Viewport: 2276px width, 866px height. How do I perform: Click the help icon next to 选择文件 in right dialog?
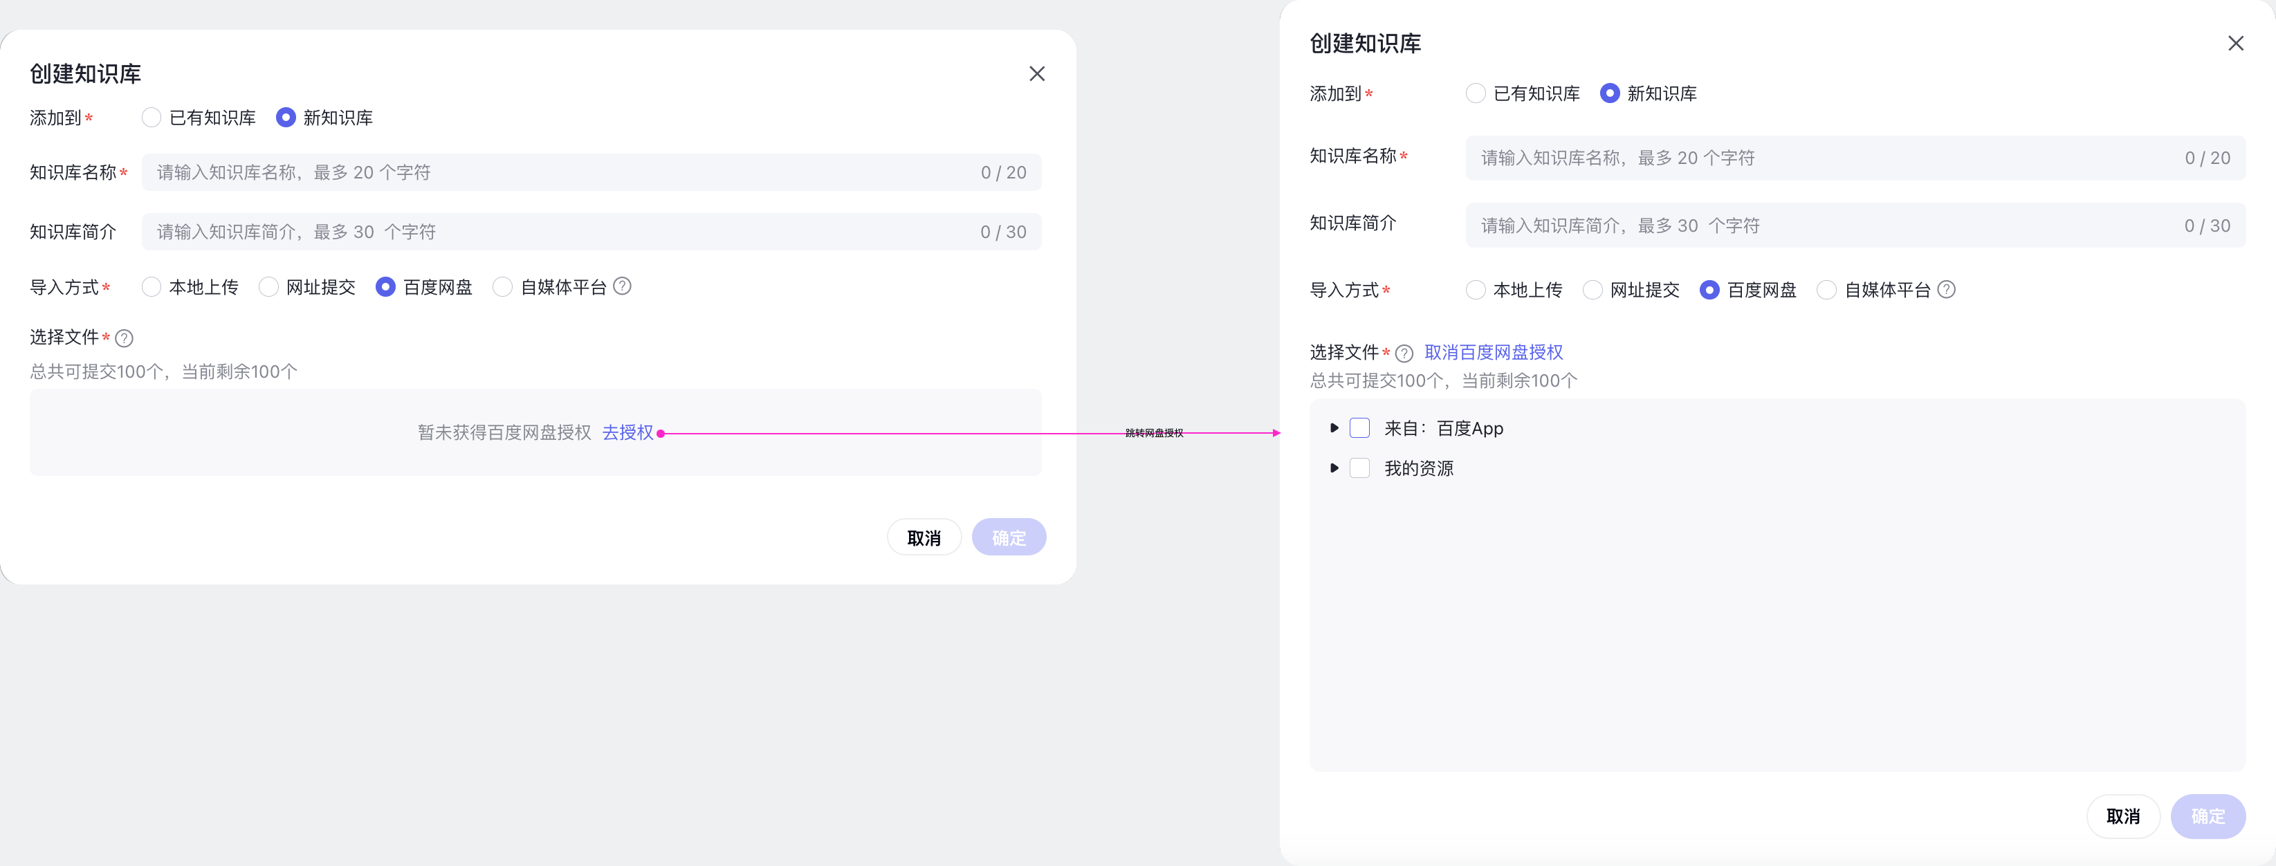coord(1405,353)
